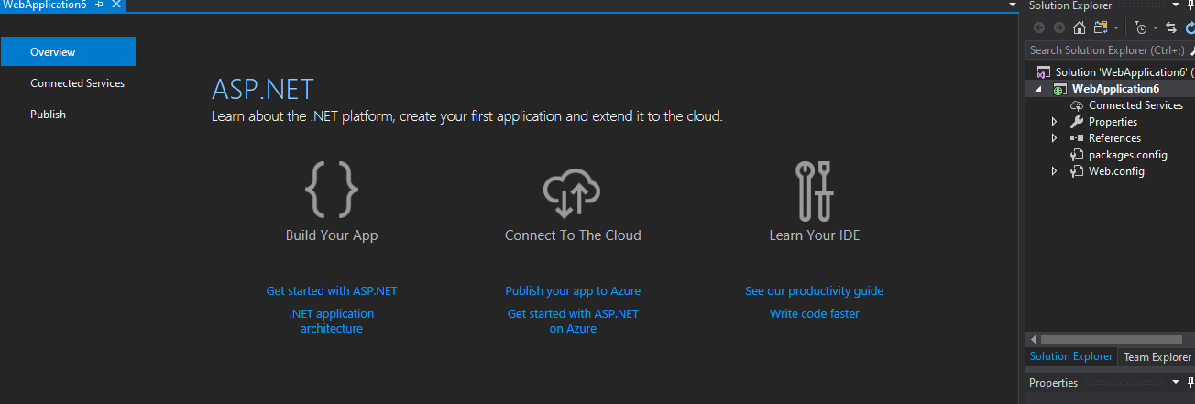Open 'Write code faster' link
The width and height of the screenshot is (1195, 404).
(x=814, y=314)
